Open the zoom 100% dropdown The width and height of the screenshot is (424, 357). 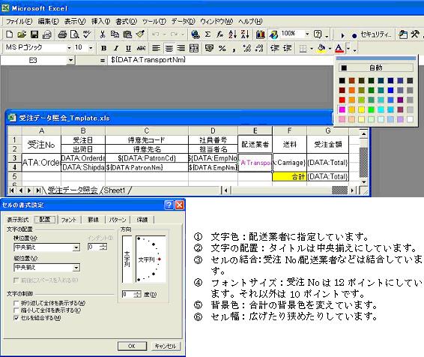tap(307, 34)
